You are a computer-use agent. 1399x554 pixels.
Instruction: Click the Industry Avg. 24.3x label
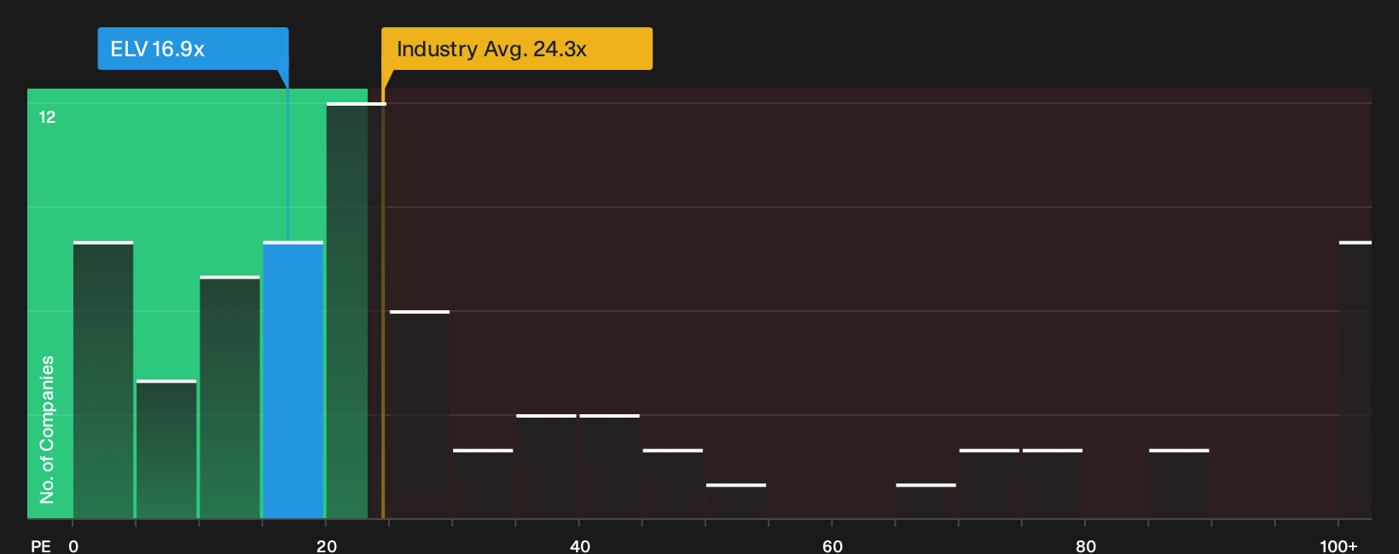tap(517, 49)
